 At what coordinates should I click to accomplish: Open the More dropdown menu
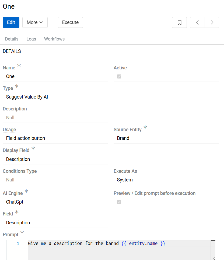[x=35, y=22]
